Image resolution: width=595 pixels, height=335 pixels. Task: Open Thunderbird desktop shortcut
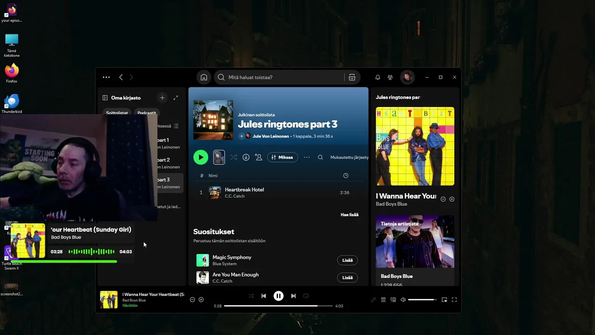[12, 103]
